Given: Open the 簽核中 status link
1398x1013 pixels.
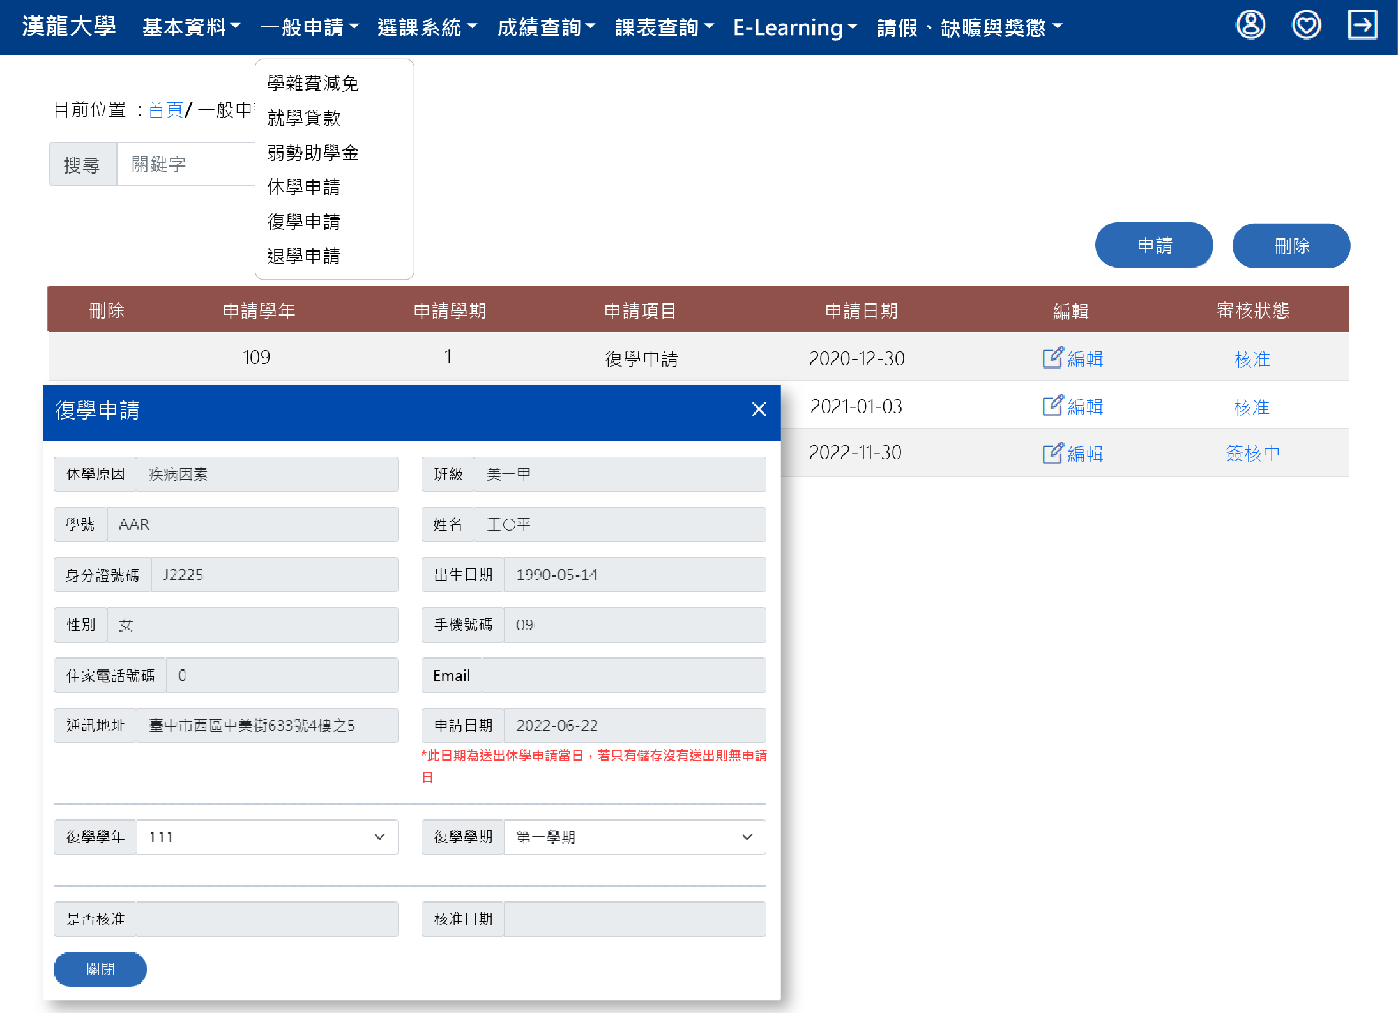Looking at the screenshot, I should pyautogui.click(x=1252, y=453).
